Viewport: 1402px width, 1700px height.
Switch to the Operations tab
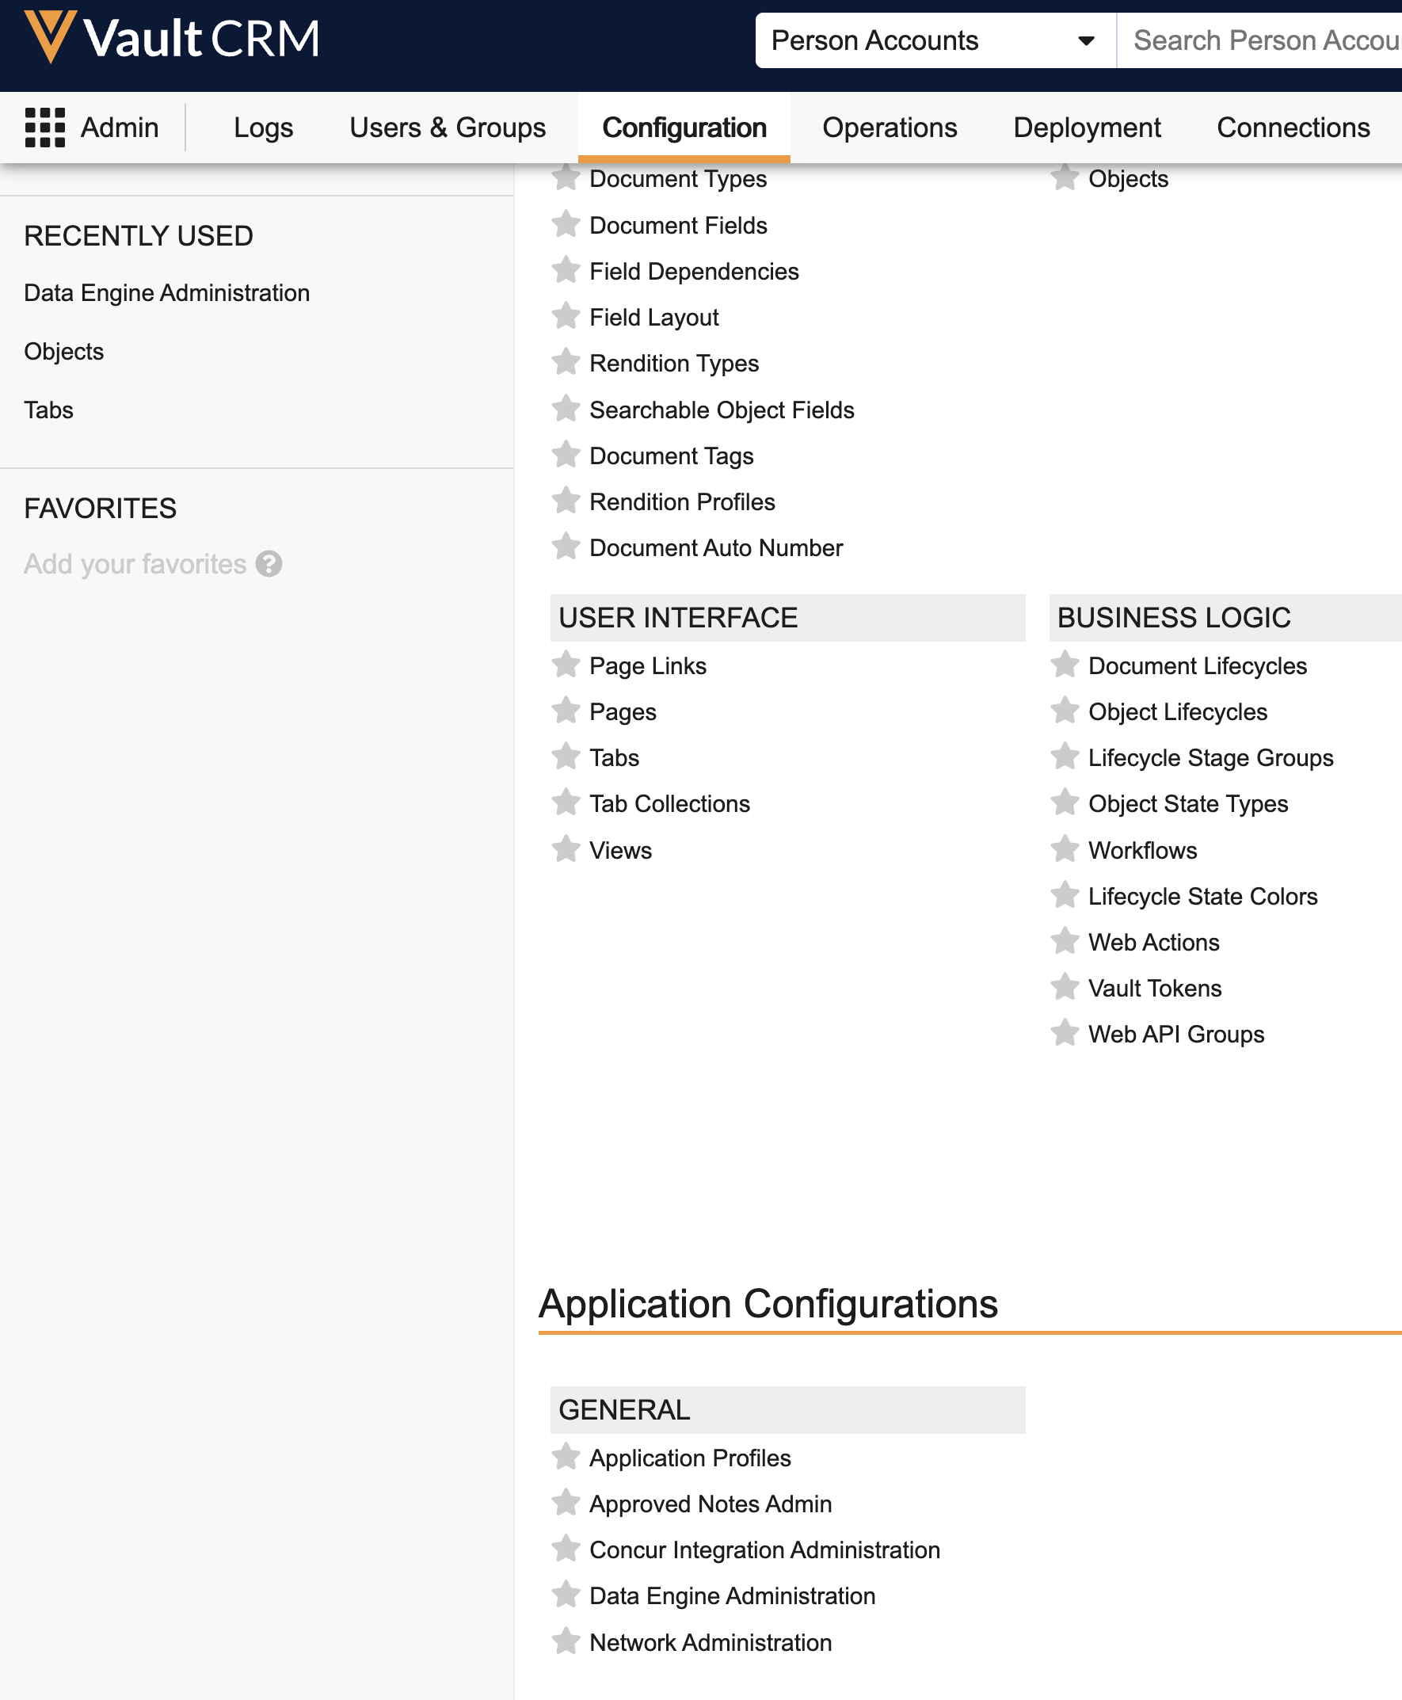[890, 128]
